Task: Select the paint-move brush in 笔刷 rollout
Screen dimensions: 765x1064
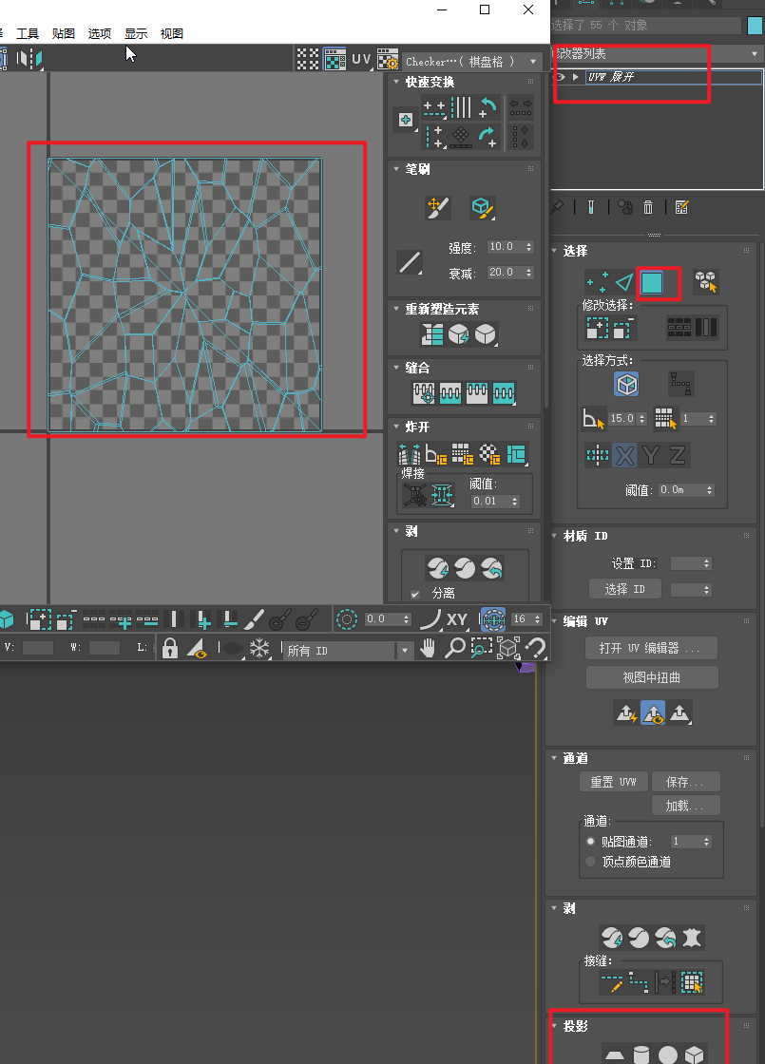Action: pyautogui.click(x=438, y=208)
